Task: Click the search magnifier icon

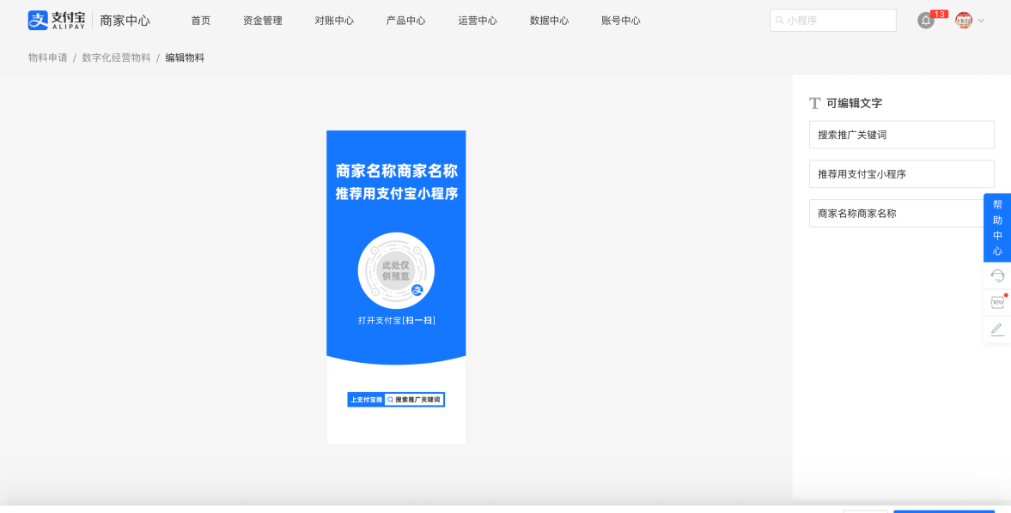Action: point(780,21)
